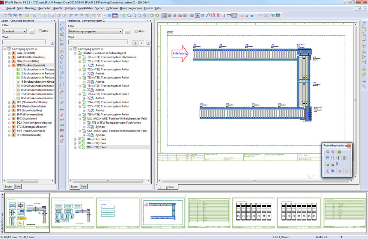Click the cut scissors icon

(34, 15)
